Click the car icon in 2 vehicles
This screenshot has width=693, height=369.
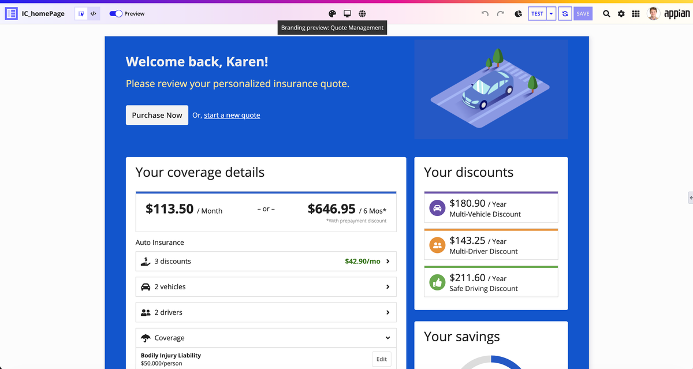click(146, 287)
